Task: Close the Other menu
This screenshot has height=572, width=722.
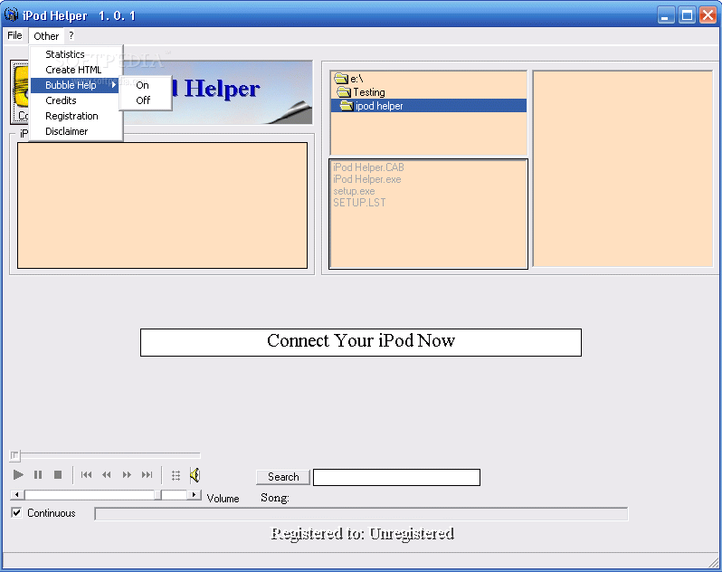Action: coord(46,36)
